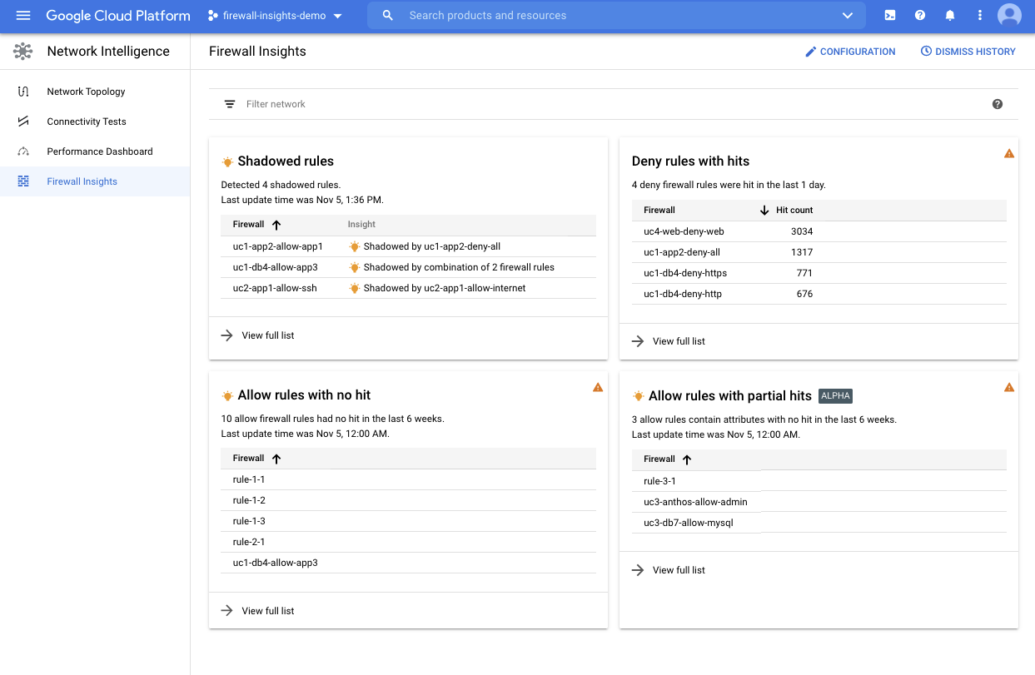1035x675 pixels.
Task: Select rule-1-1 in no hit list
Action: point(408,479)
